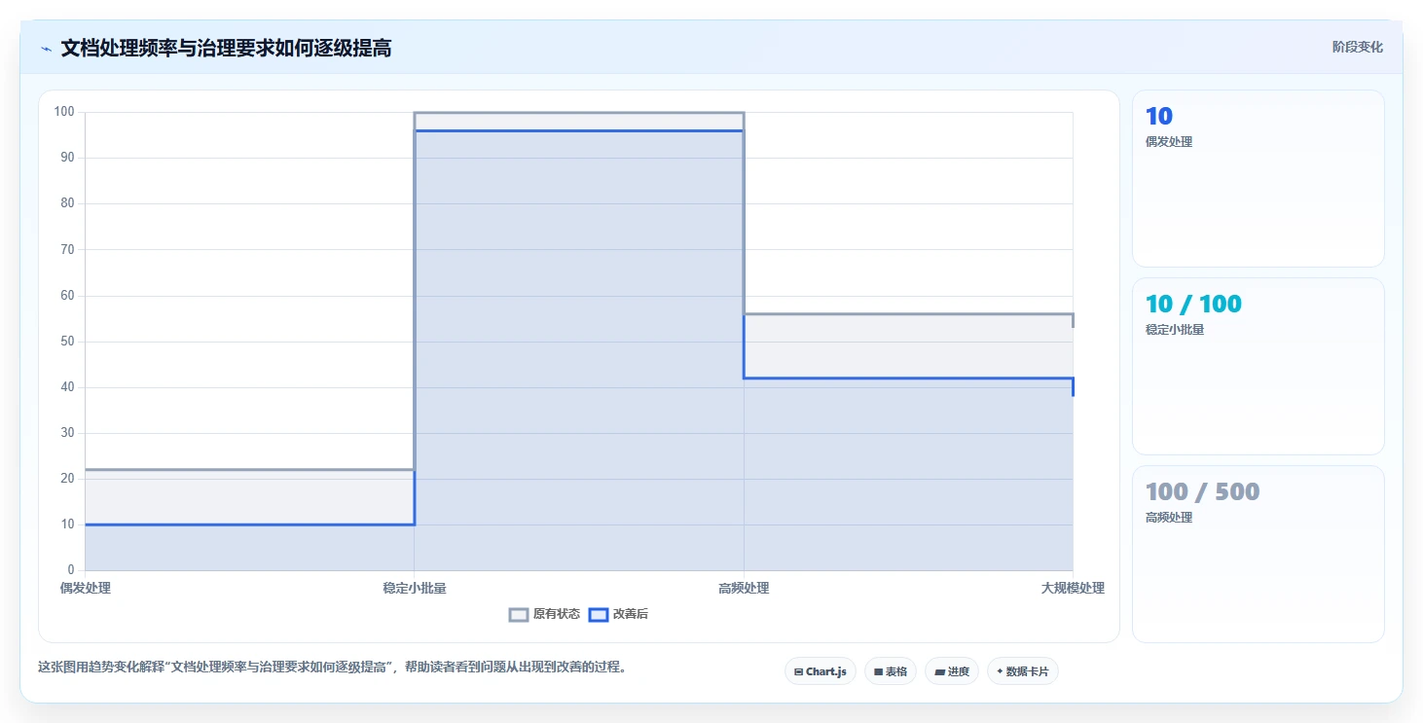The height and width of the screenshot is (723, 1423).
Task: Click the 改善后 blue legend swatch
Action: (599, 614)
